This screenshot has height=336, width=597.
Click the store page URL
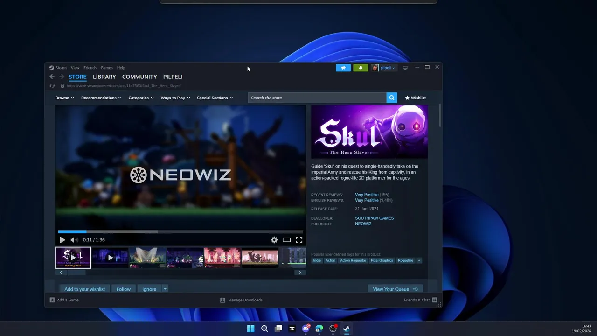coord(124,86)
